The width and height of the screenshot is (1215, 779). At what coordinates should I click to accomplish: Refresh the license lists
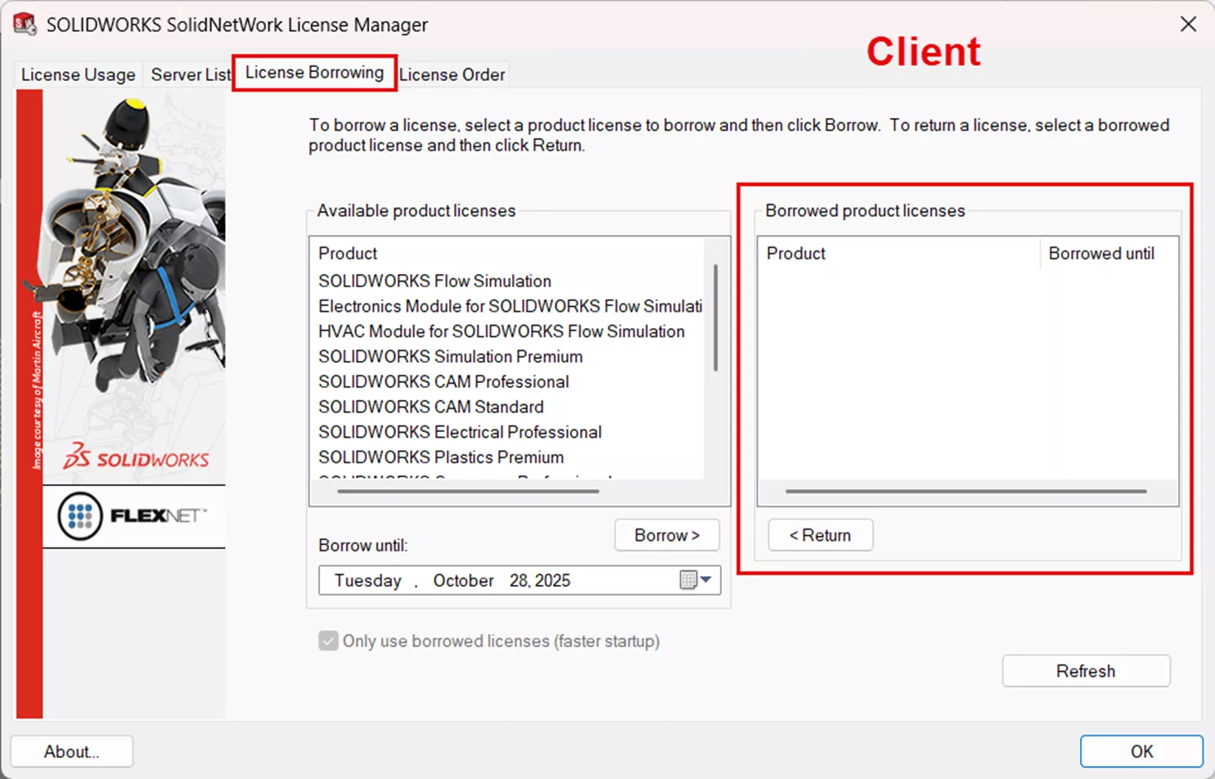(x=1085, y=670)
